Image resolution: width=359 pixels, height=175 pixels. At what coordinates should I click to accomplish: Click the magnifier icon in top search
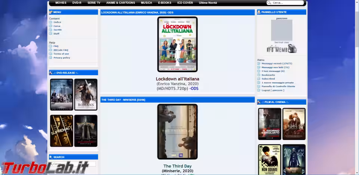[x=269, y=3]
